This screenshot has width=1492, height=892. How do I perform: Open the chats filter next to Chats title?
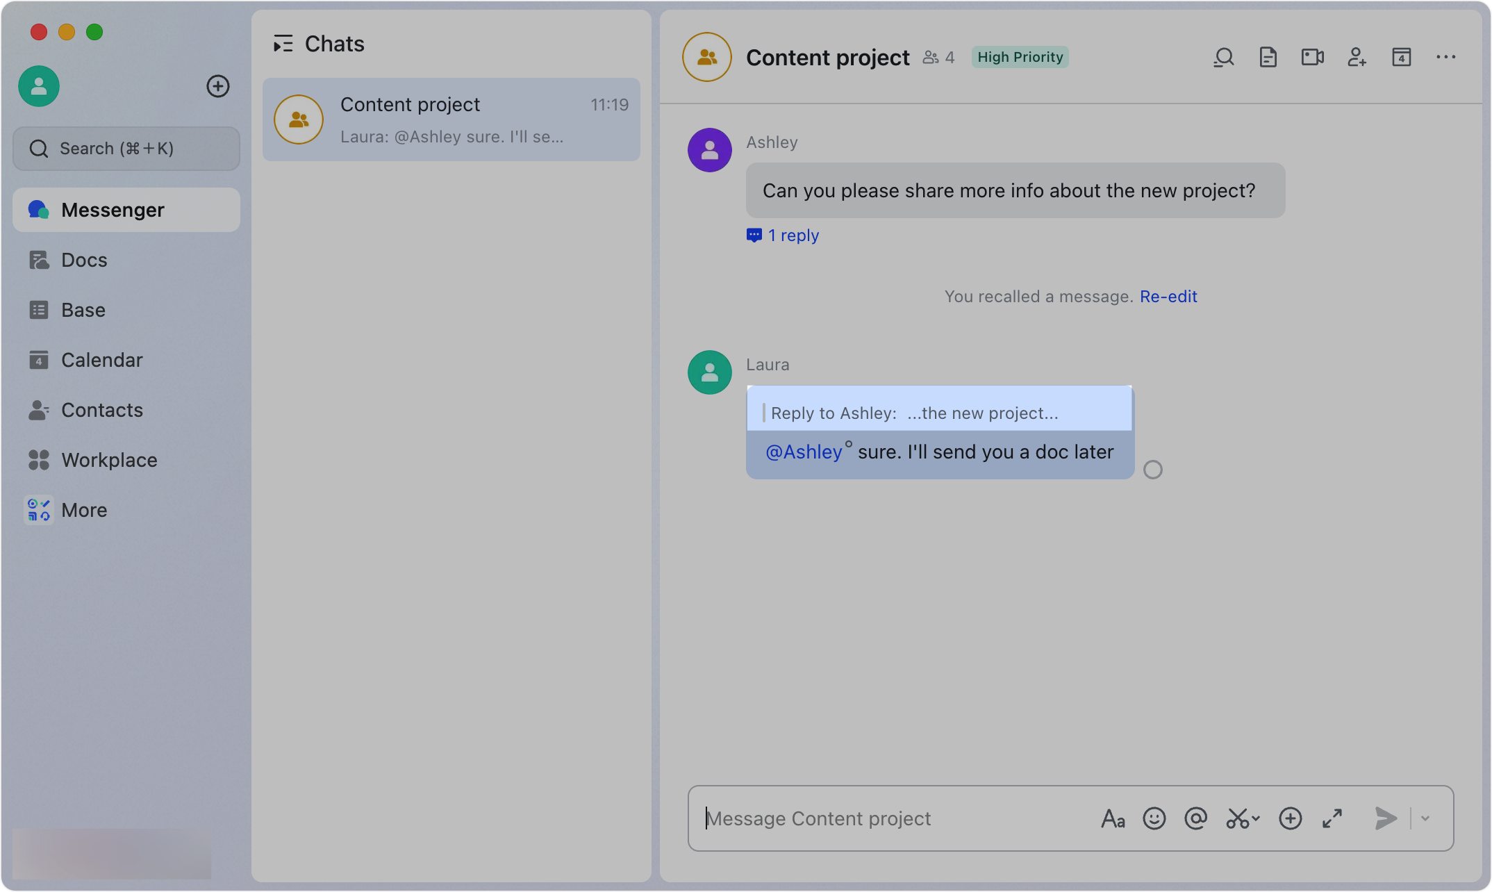(x=283, y=43)
